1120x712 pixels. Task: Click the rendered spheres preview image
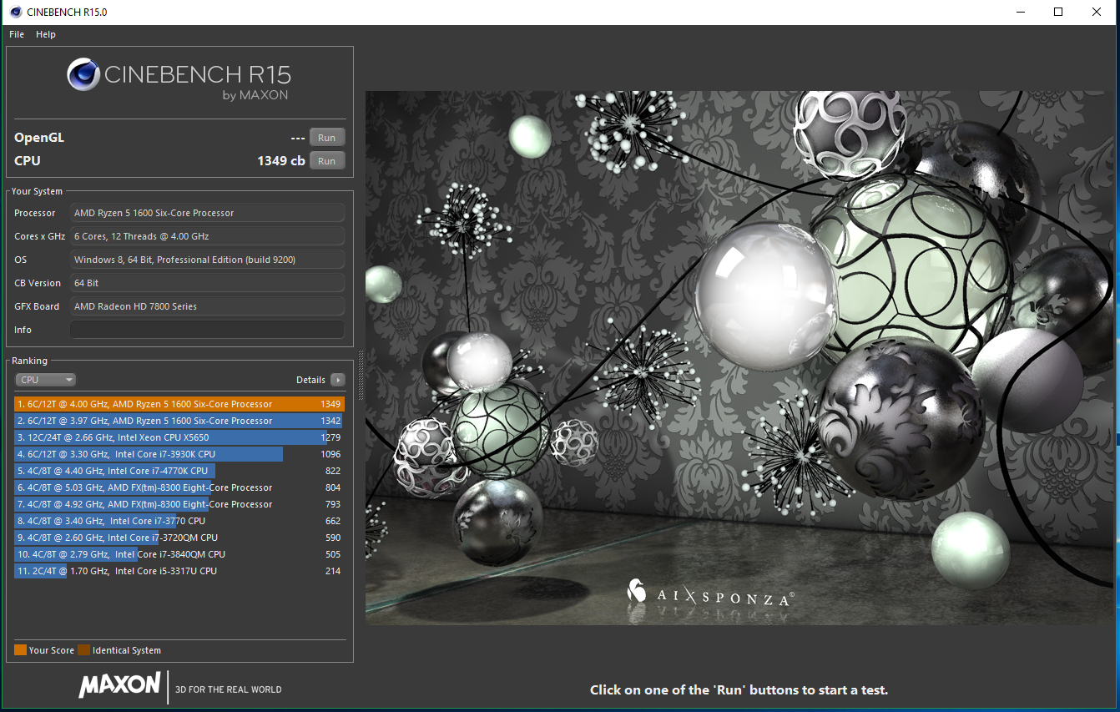pyautogui.click(x=739, y=357)
